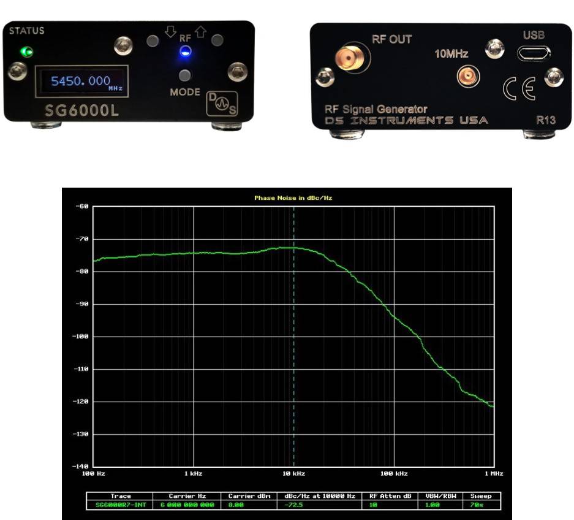
Task: Click the -90 y-axis label
Action: (81, 304)
